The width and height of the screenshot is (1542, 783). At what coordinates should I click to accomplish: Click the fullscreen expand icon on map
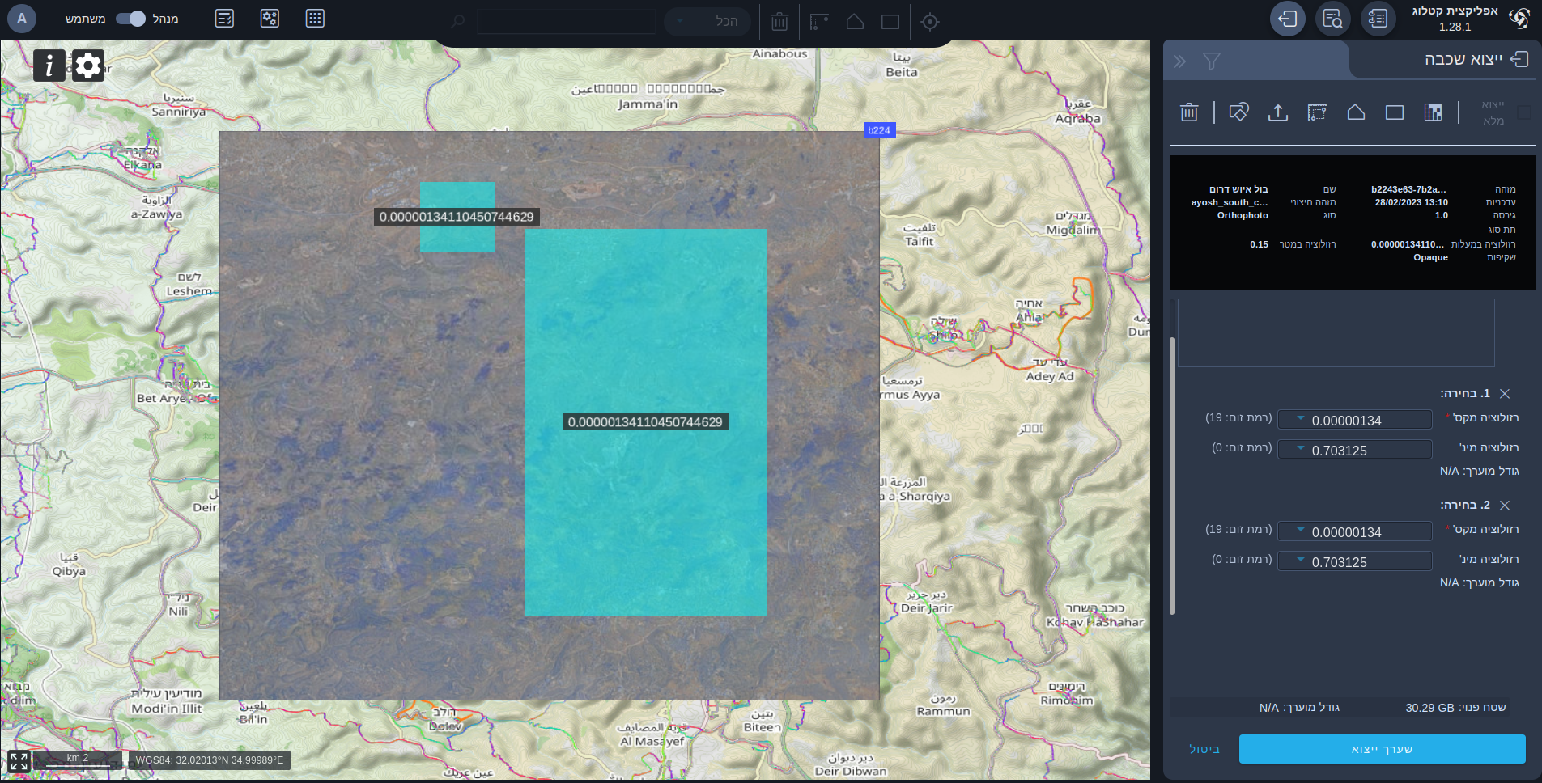(19, 761)
